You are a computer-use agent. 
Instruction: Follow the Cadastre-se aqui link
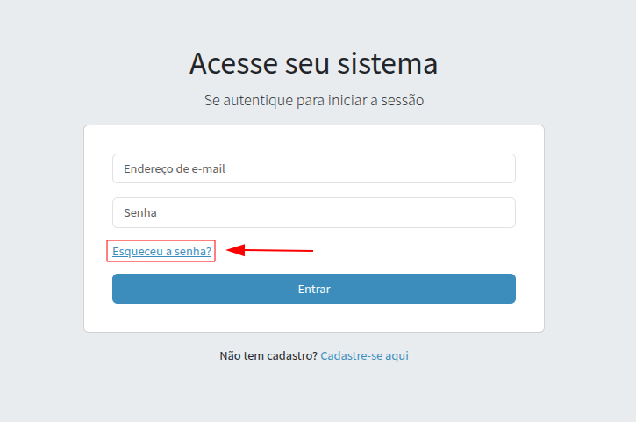(364, 356)
